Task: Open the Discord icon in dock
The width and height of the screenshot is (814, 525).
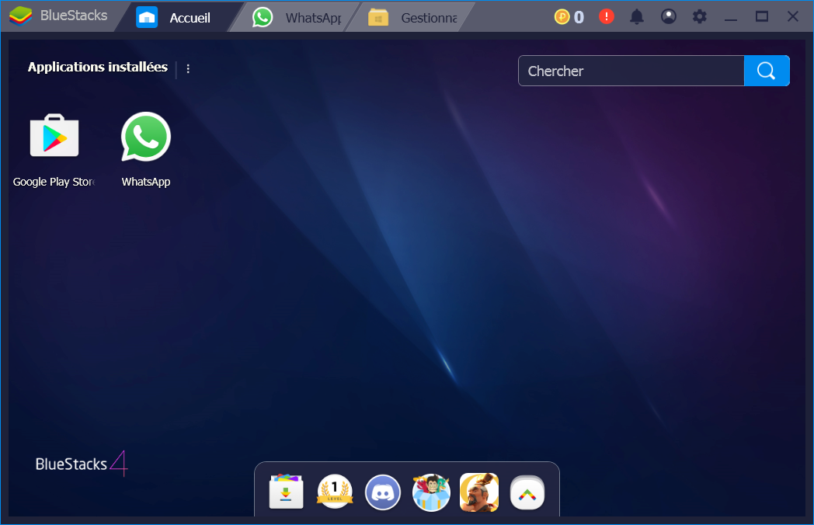Action: point(383,492)
